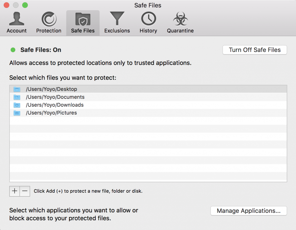Click the Documents folder icon

pos(17,97)
